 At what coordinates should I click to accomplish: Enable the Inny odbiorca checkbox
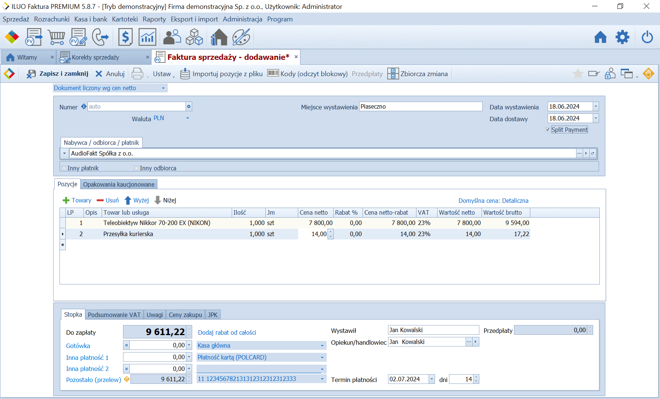136,168
